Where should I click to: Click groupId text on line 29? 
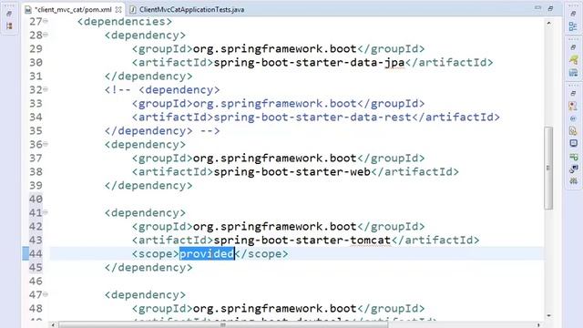point(275,48)
